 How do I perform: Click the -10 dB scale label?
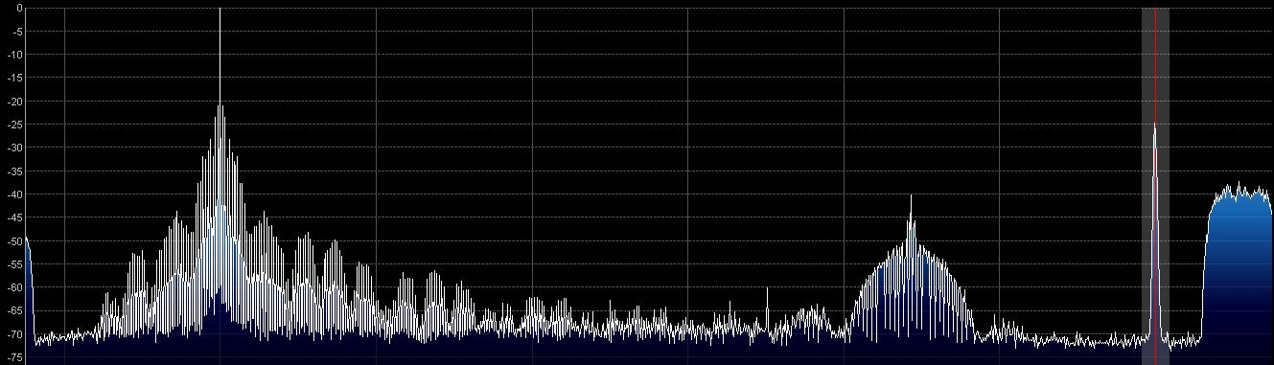tap(16, 55)
